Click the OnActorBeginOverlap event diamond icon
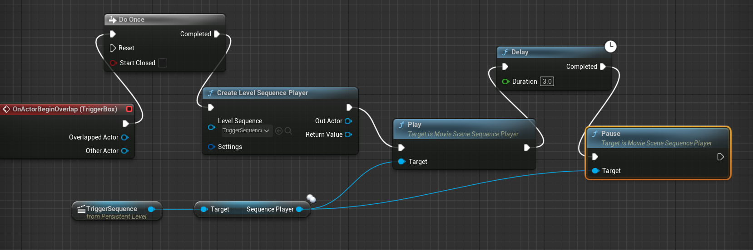 [6, 109]
